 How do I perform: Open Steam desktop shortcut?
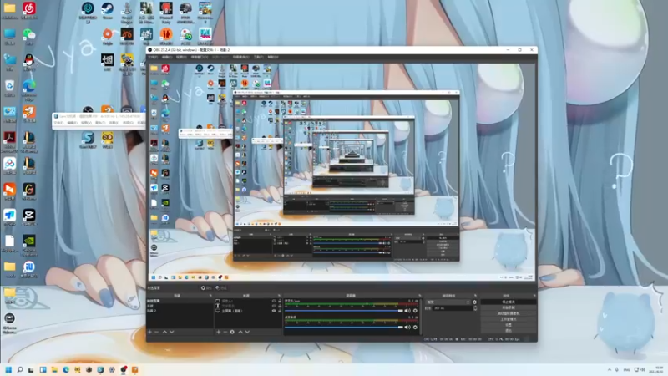tap(108, 10)
